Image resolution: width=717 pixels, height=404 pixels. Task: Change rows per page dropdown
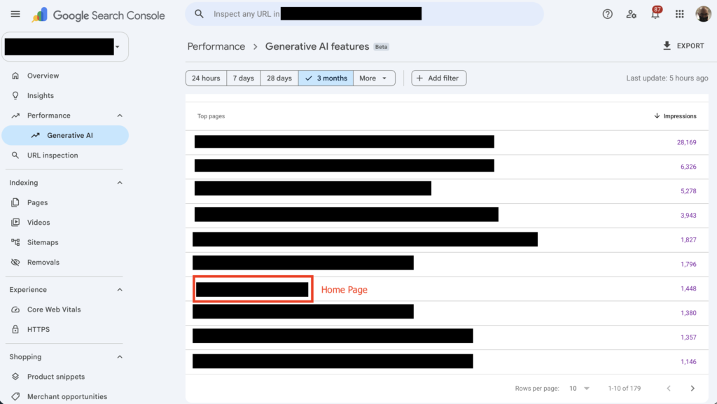[x=579, y=388]
